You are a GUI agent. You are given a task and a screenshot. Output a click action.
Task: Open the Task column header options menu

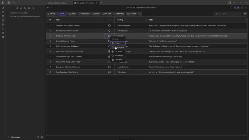click(x=104, y=20)
